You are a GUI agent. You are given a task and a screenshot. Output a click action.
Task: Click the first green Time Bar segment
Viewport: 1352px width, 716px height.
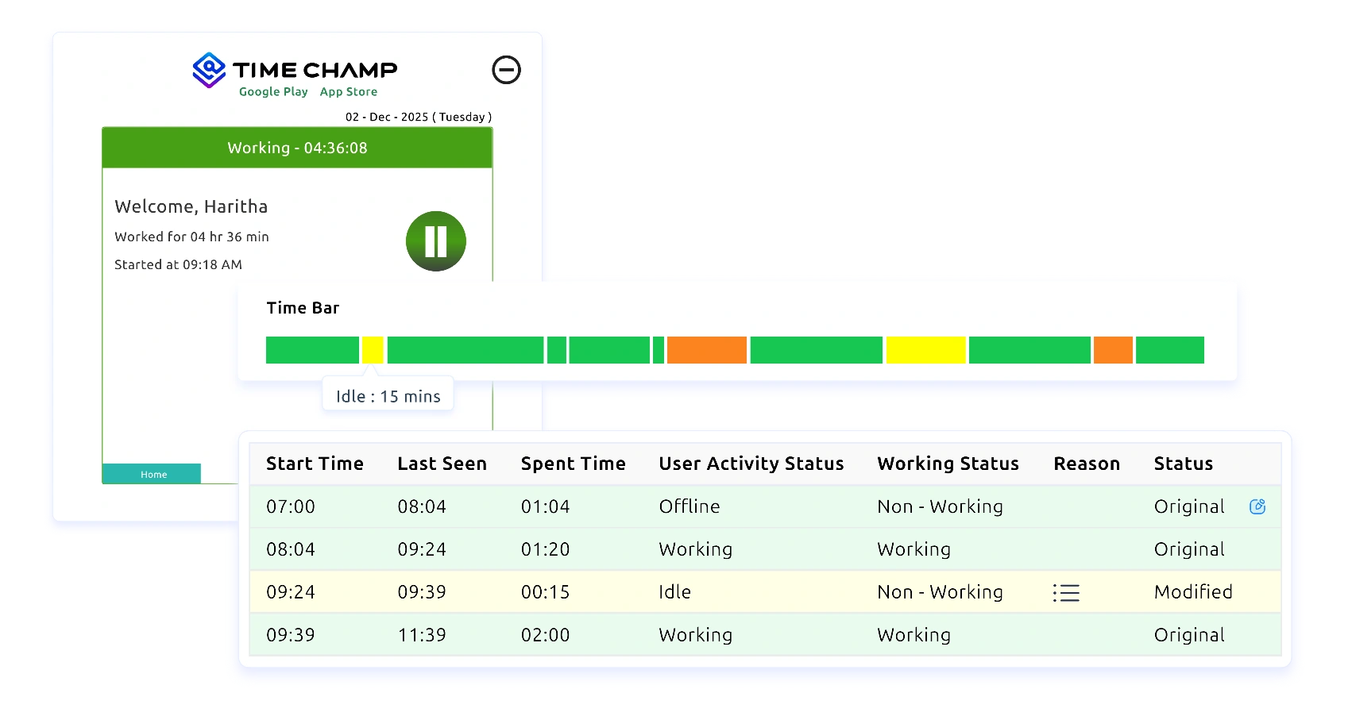tap(311, 350)
